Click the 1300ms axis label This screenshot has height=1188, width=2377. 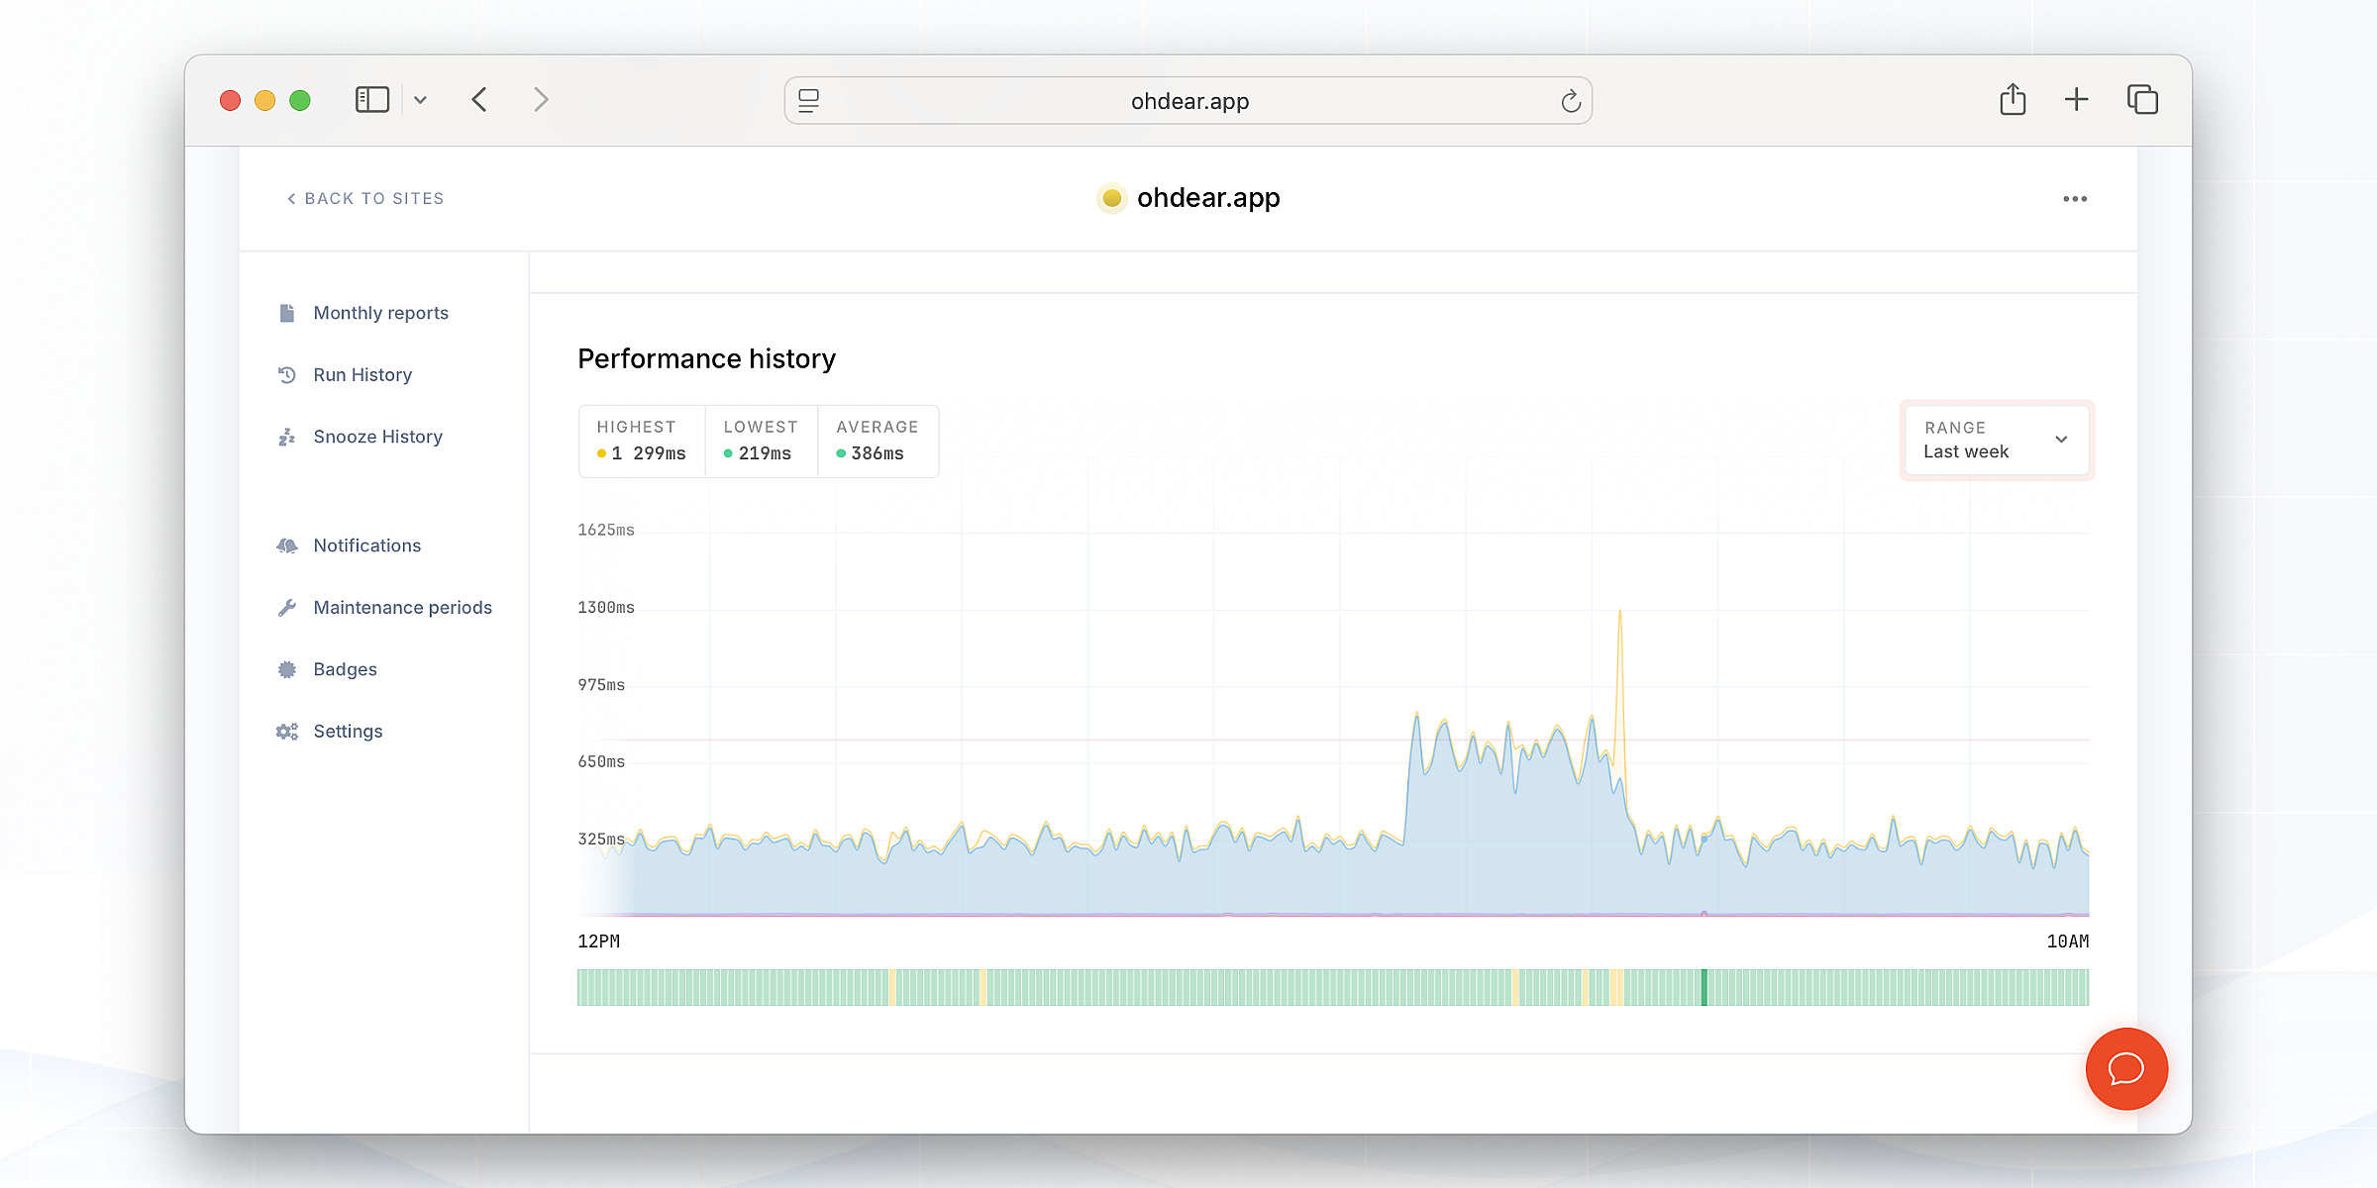[606, 608]
